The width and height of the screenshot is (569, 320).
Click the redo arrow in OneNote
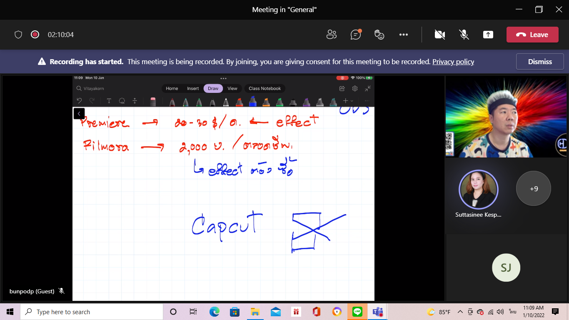pyautogui.click(x=92, y=100)
